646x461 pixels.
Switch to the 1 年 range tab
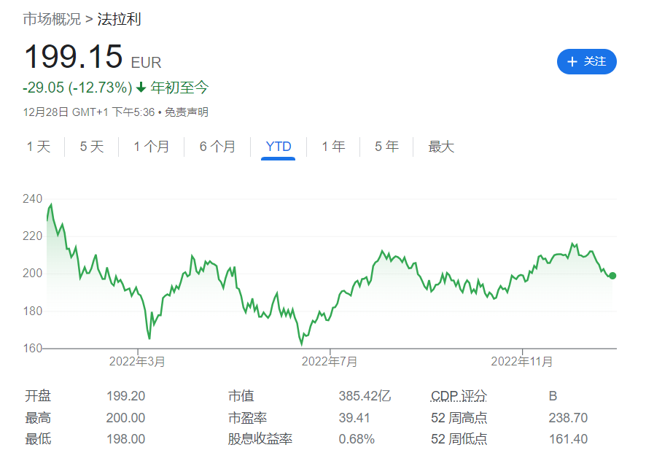click(333, 147)
